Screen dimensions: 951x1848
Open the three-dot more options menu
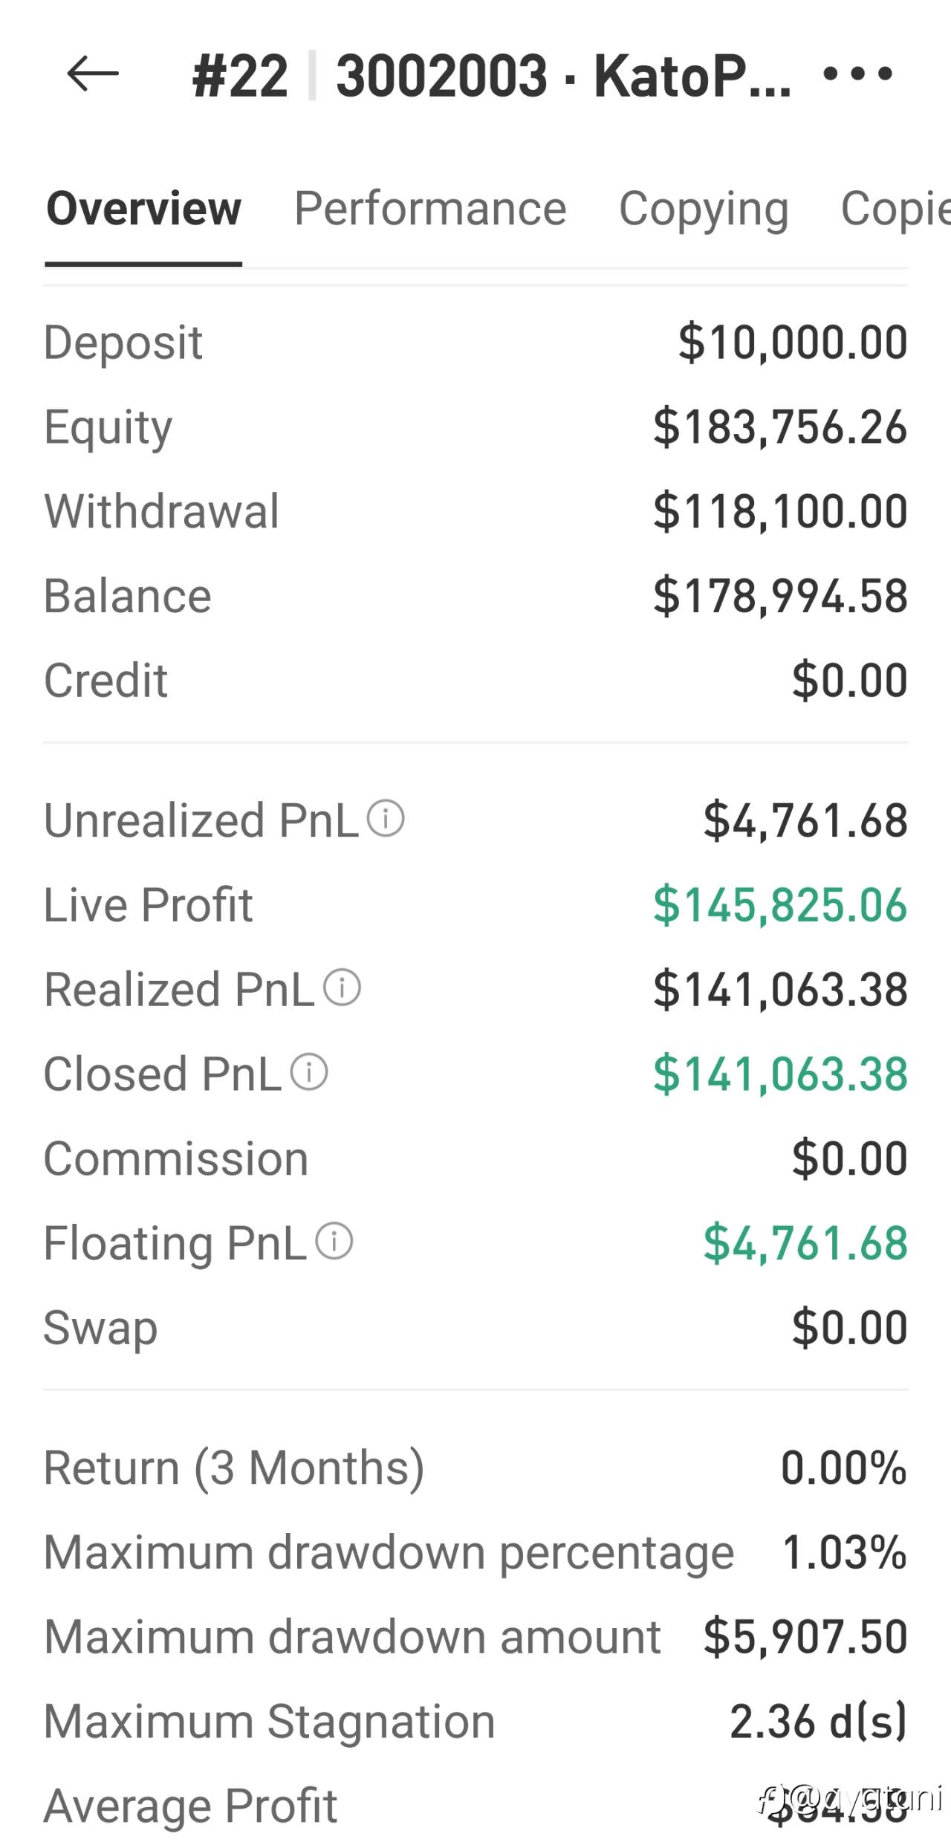(x=858, y=74)
